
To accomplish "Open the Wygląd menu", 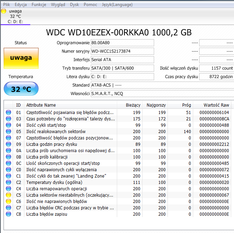I will (58, 5).
